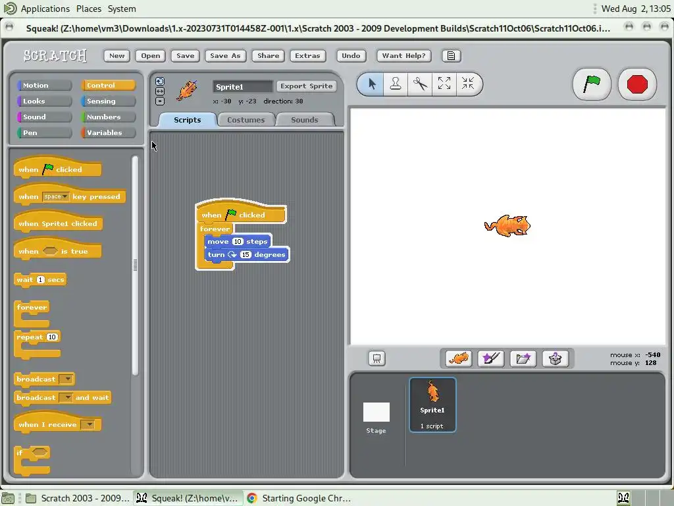Select the Sensing block category
Image resolution: width=674 pixels, height=506 pixels.
[x=109, y=101]
